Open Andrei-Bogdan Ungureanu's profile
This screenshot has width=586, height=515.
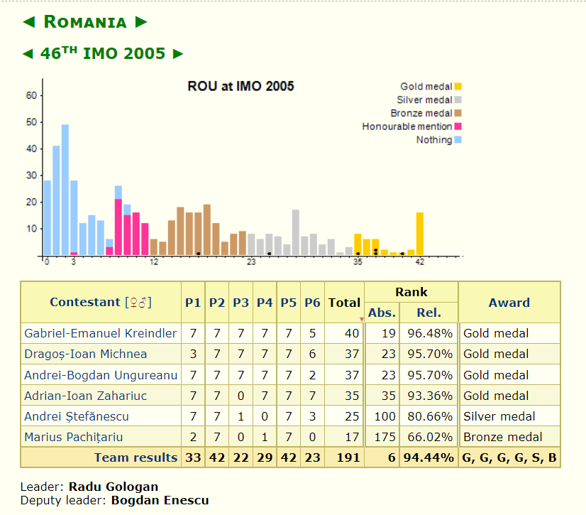(x=101, y=375)
